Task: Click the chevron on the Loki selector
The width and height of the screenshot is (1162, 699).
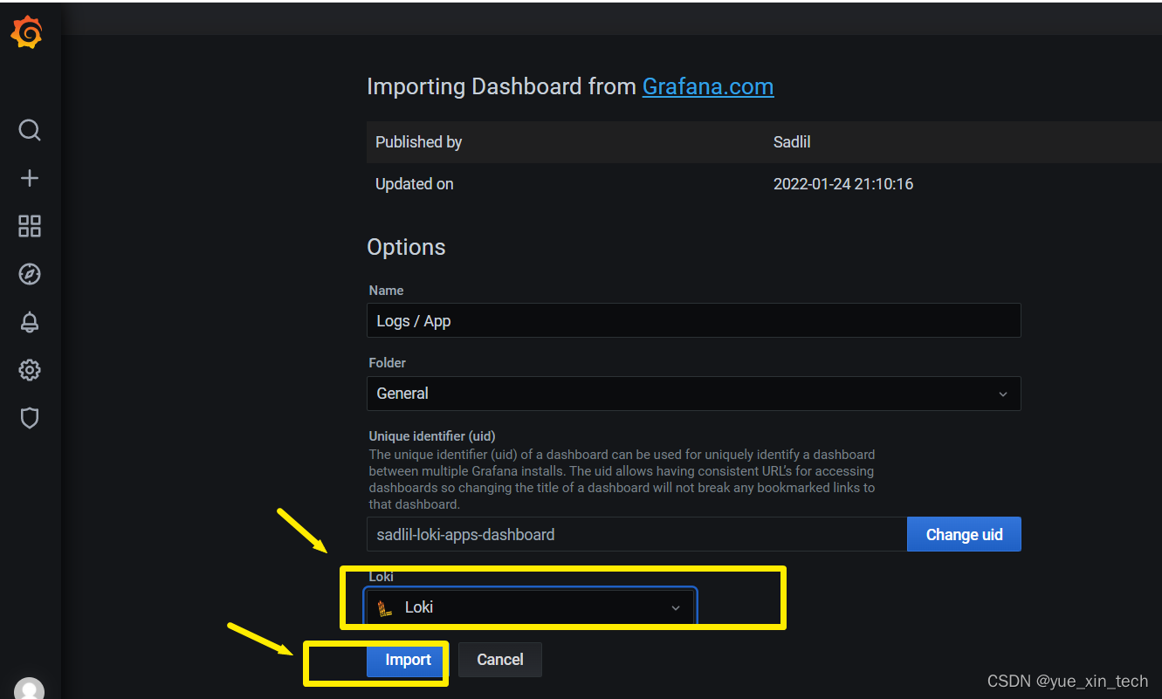Action: point(675,607)
